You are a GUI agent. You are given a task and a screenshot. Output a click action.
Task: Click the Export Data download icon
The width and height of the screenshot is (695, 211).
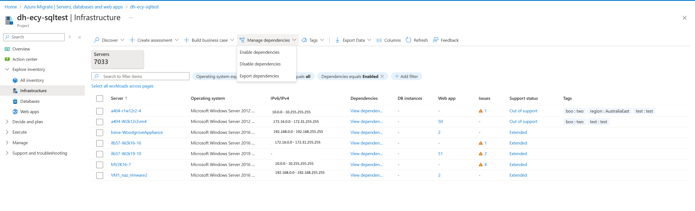[x=338, y=40]
